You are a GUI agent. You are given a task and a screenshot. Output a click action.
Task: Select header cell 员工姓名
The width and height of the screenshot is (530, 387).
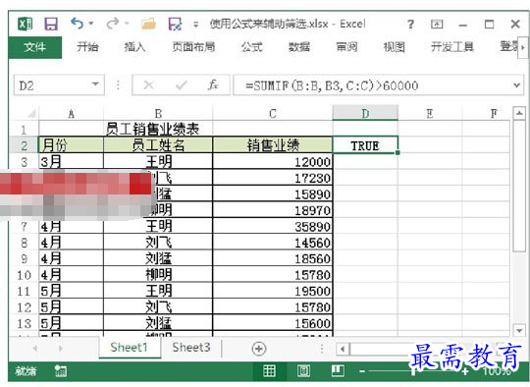coord(158,145)
